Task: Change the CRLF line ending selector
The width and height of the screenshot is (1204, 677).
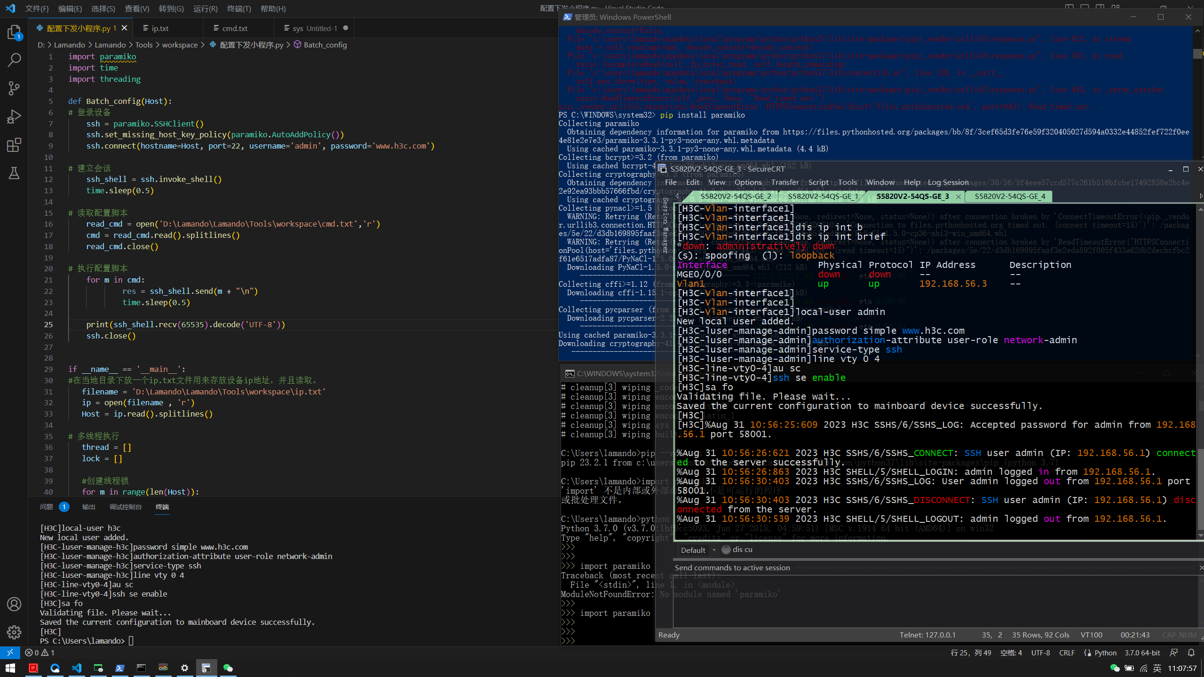Action: pyautogui.click(x=1067, y=653)
